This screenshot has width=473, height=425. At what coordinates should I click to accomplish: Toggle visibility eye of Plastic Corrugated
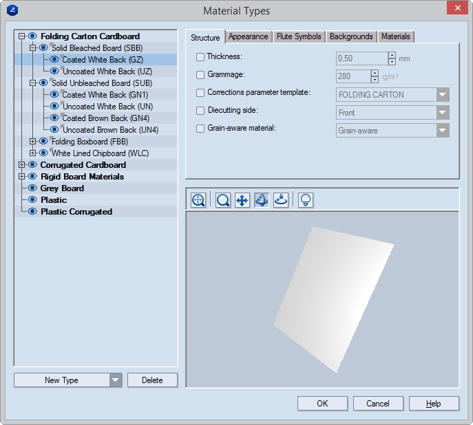(x=32, y=211)
